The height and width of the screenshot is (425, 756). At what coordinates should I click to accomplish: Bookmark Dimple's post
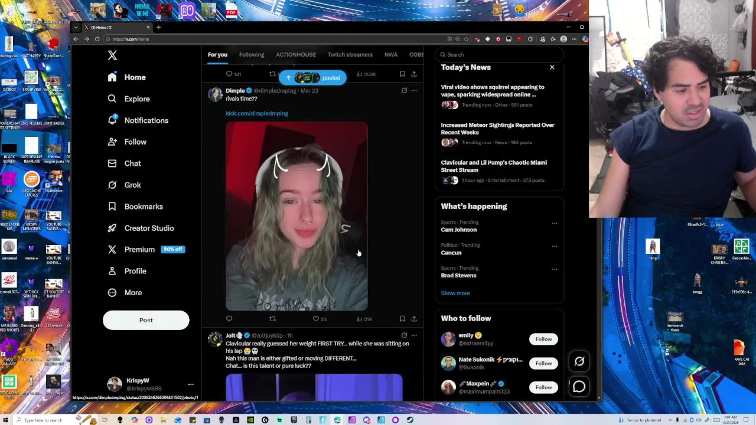(x=402, y=319)
